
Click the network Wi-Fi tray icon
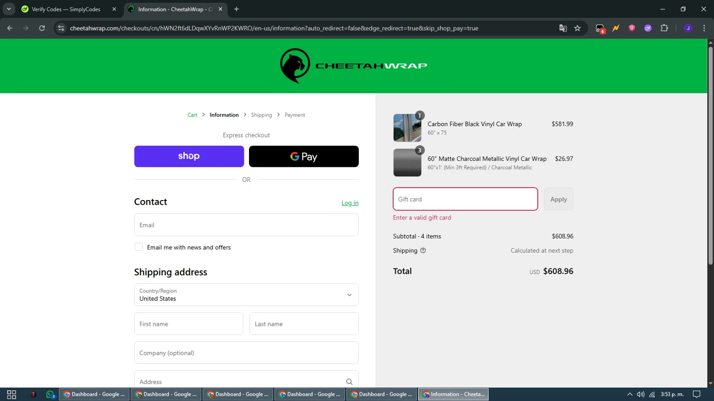(652, 394)
